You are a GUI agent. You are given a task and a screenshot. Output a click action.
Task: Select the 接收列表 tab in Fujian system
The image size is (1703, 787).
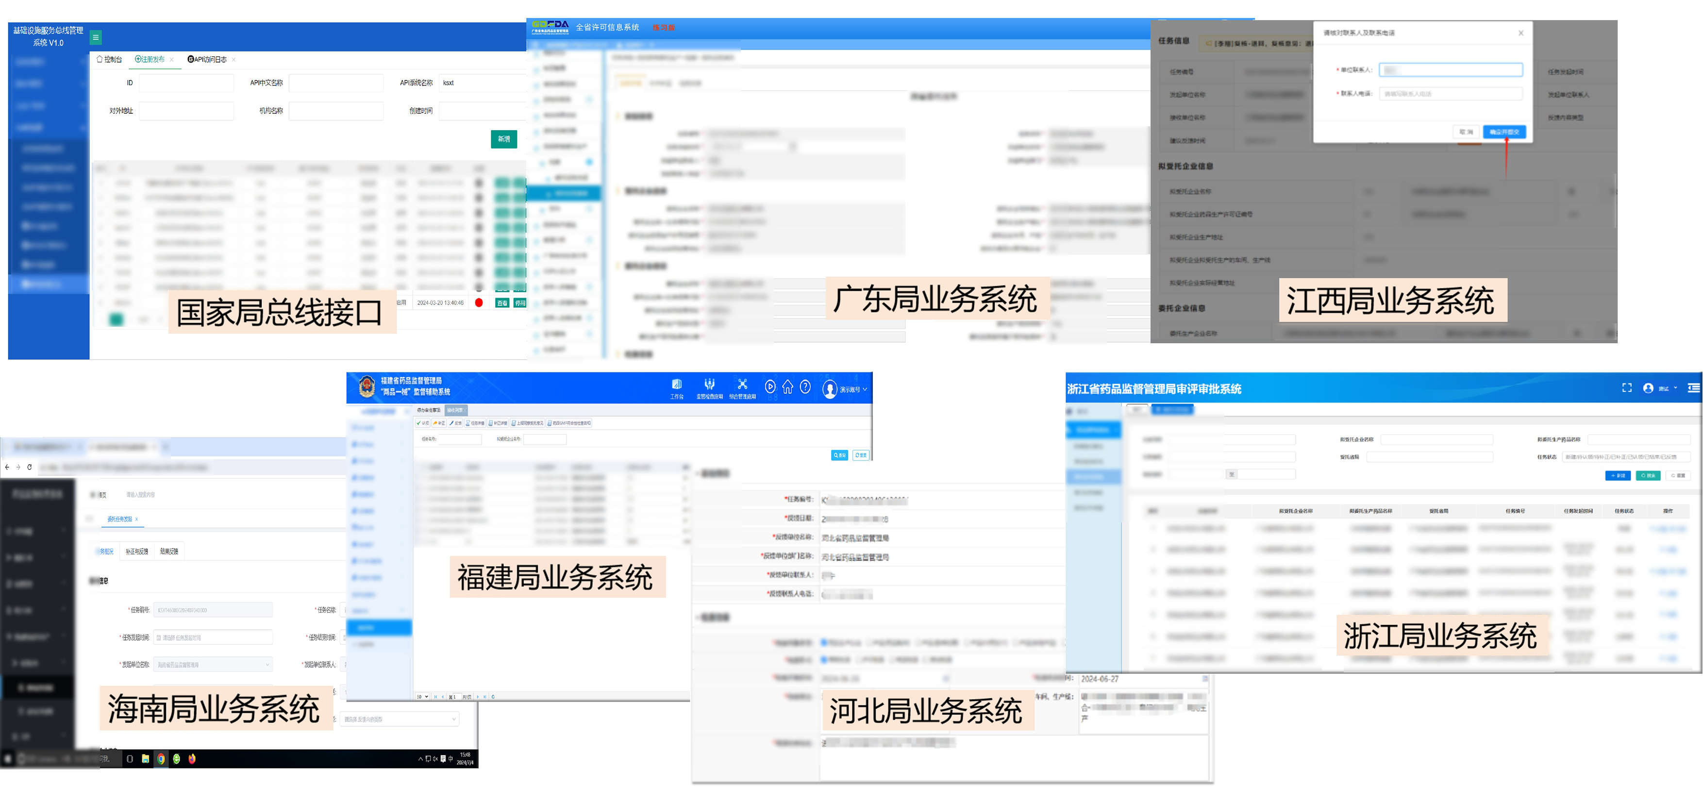[456, 410]
